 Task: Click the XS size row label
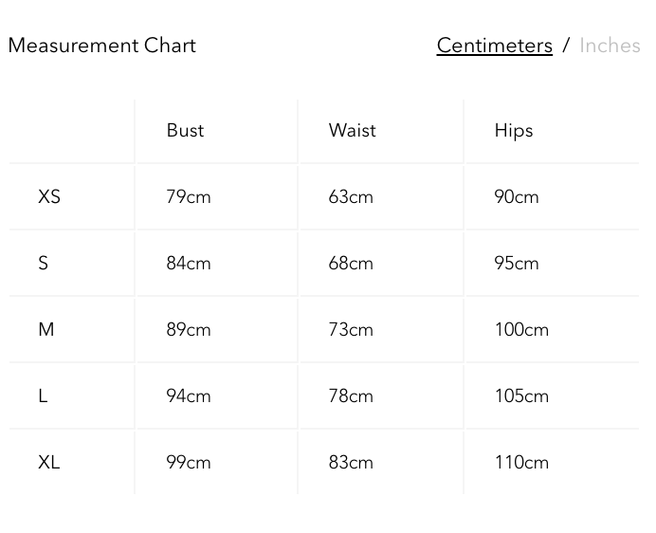click(49, 197)
